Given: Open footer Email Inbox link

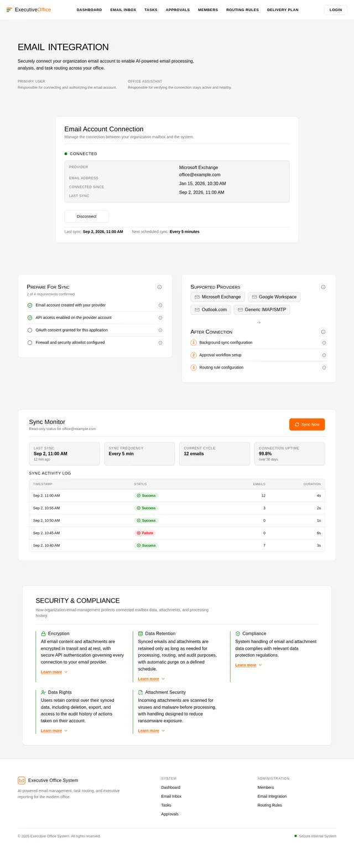Looking at the screenshot, I should (x=171, y=796).
